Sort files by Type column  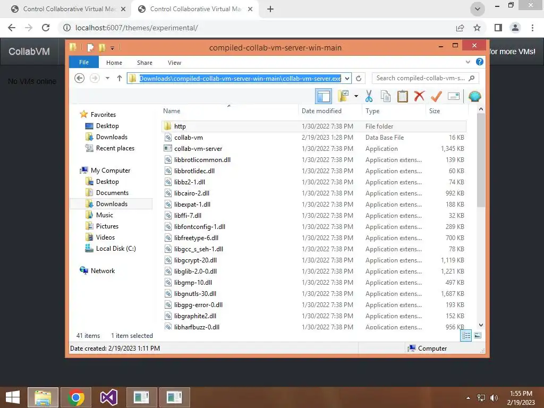pos(394,110)
